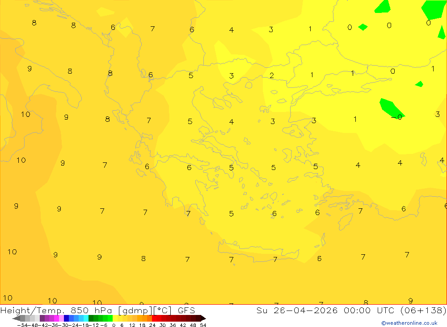Image resolution: width=447 pixels, height=327 pixels.
Task: Click the "-36" legend label
Action: (53, 325)
